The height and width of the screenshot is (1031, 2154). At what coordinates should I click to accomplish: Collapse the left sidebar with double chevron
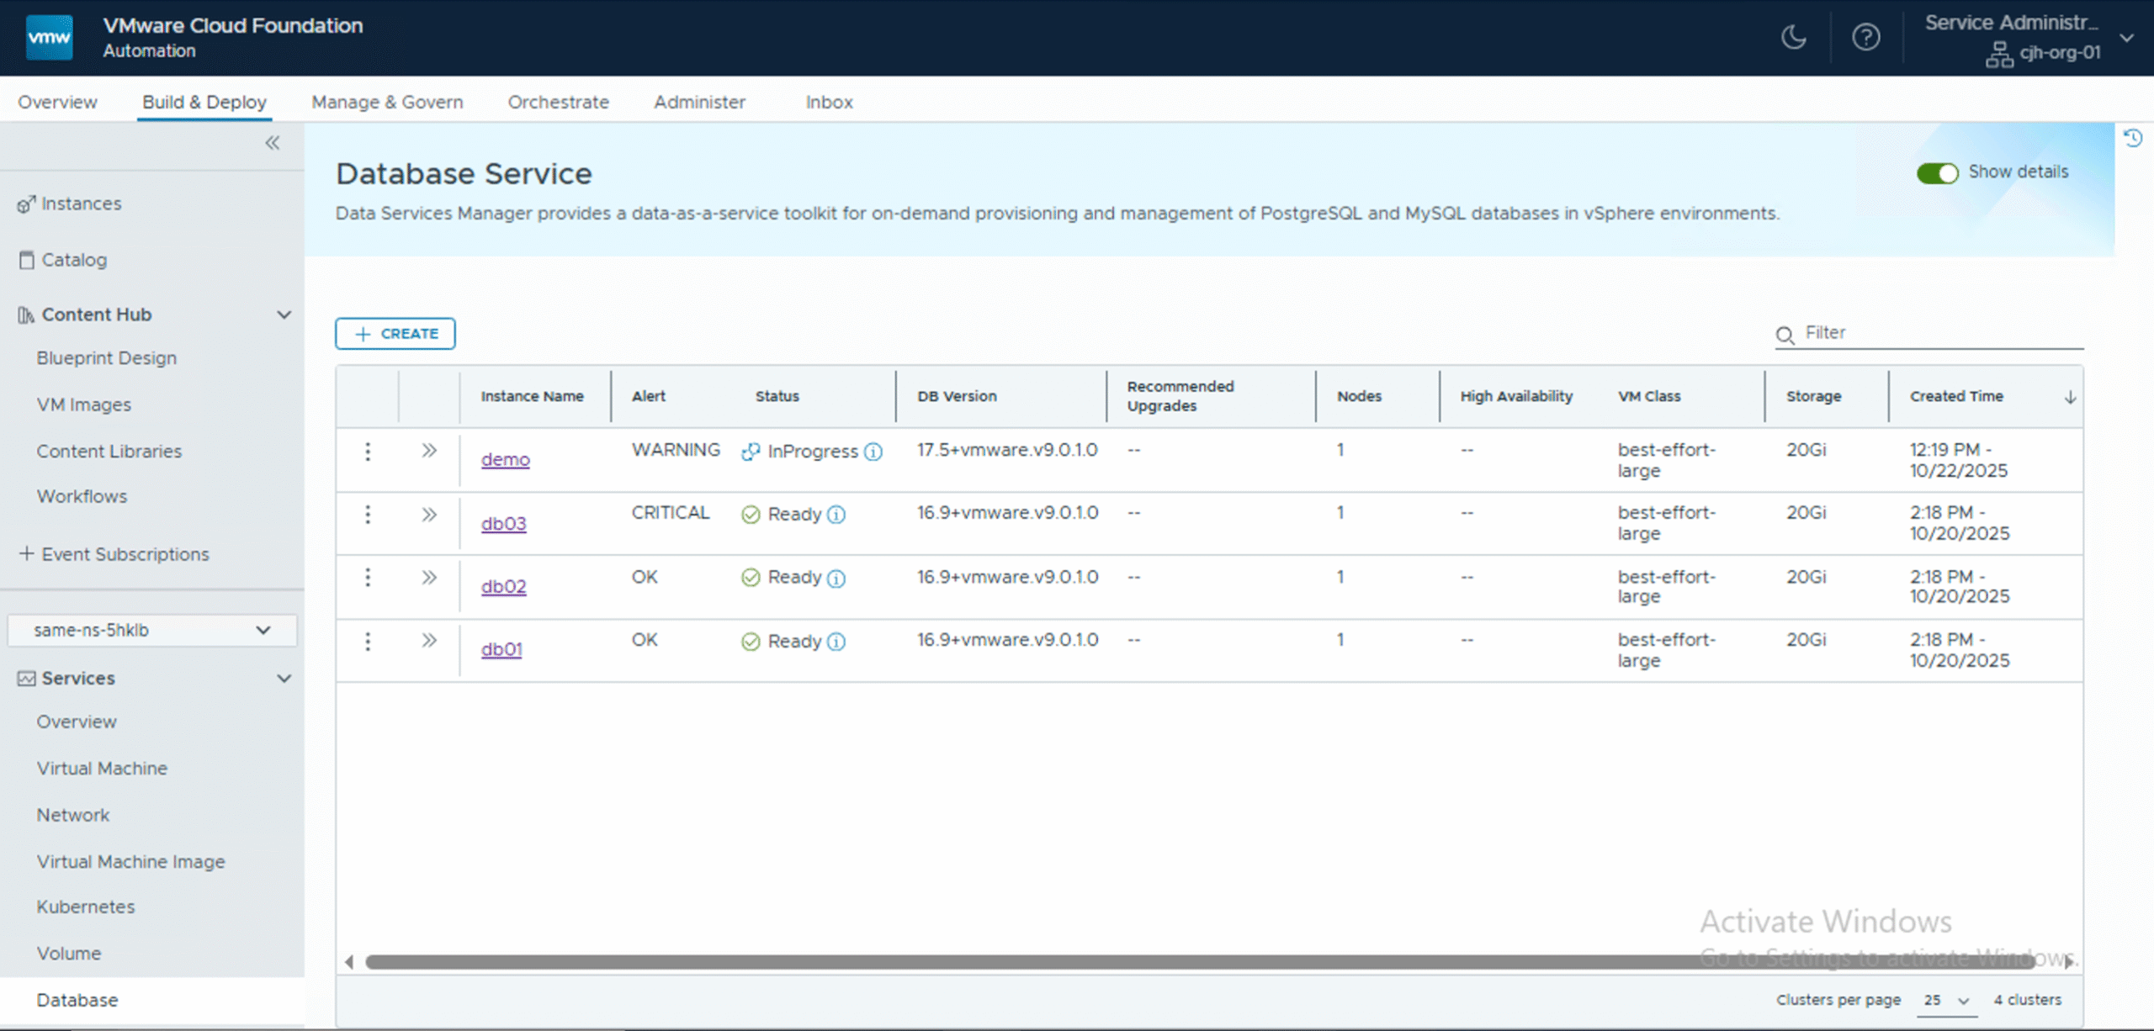272,143
